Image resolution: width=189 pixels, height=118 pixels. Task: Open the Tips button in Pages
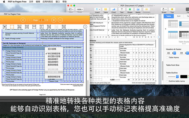click(x=172, y=9)
